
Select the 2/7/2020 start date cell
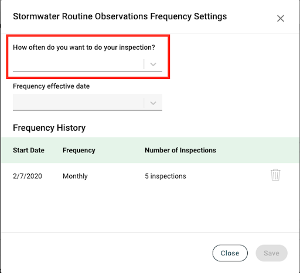point(28,176)
